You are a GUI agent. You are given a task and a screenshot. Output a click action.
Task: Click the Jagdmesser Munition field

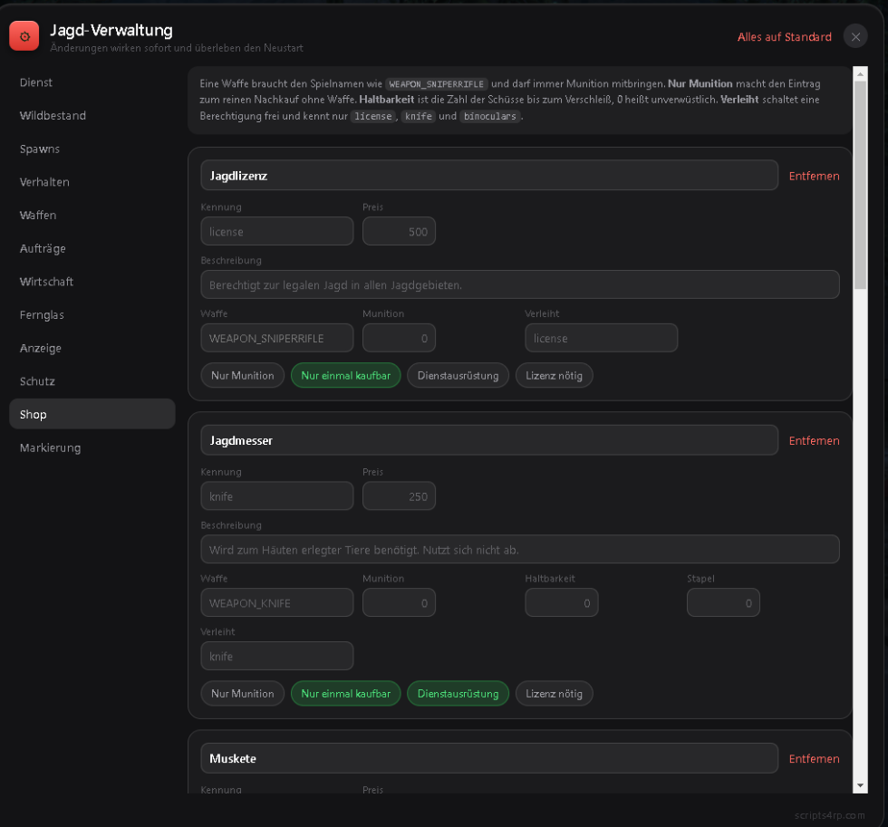click(400, 603)
